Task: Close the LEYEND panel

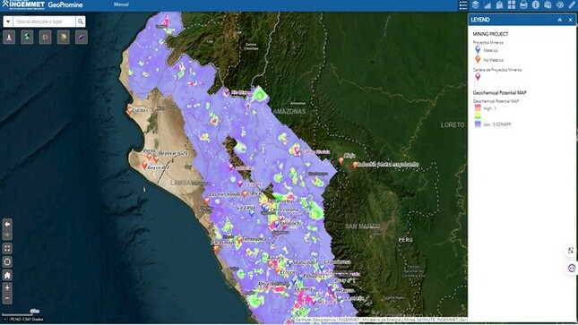Action: [570, 20]
